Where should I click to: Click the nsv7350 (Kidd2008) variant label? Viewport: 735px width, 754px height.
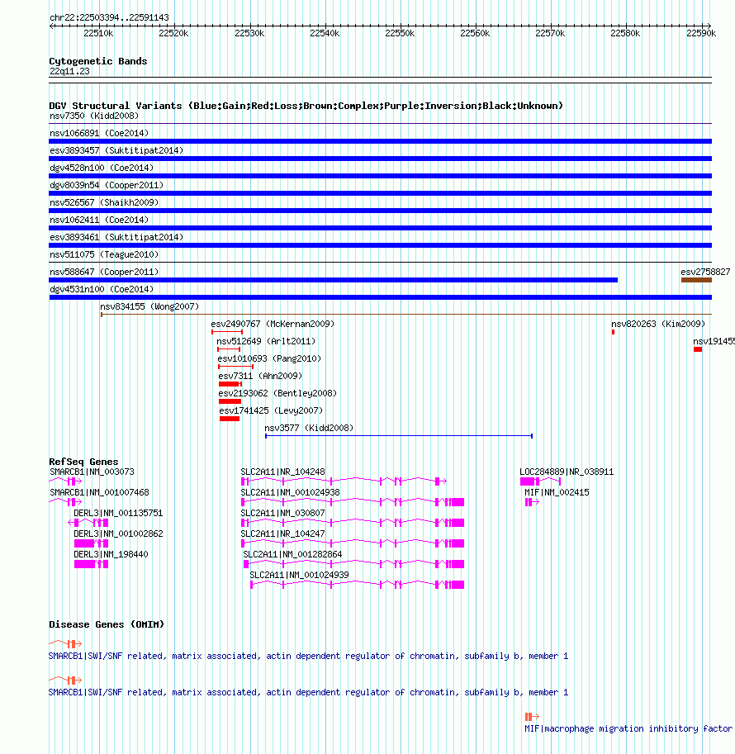pos(94,116)
